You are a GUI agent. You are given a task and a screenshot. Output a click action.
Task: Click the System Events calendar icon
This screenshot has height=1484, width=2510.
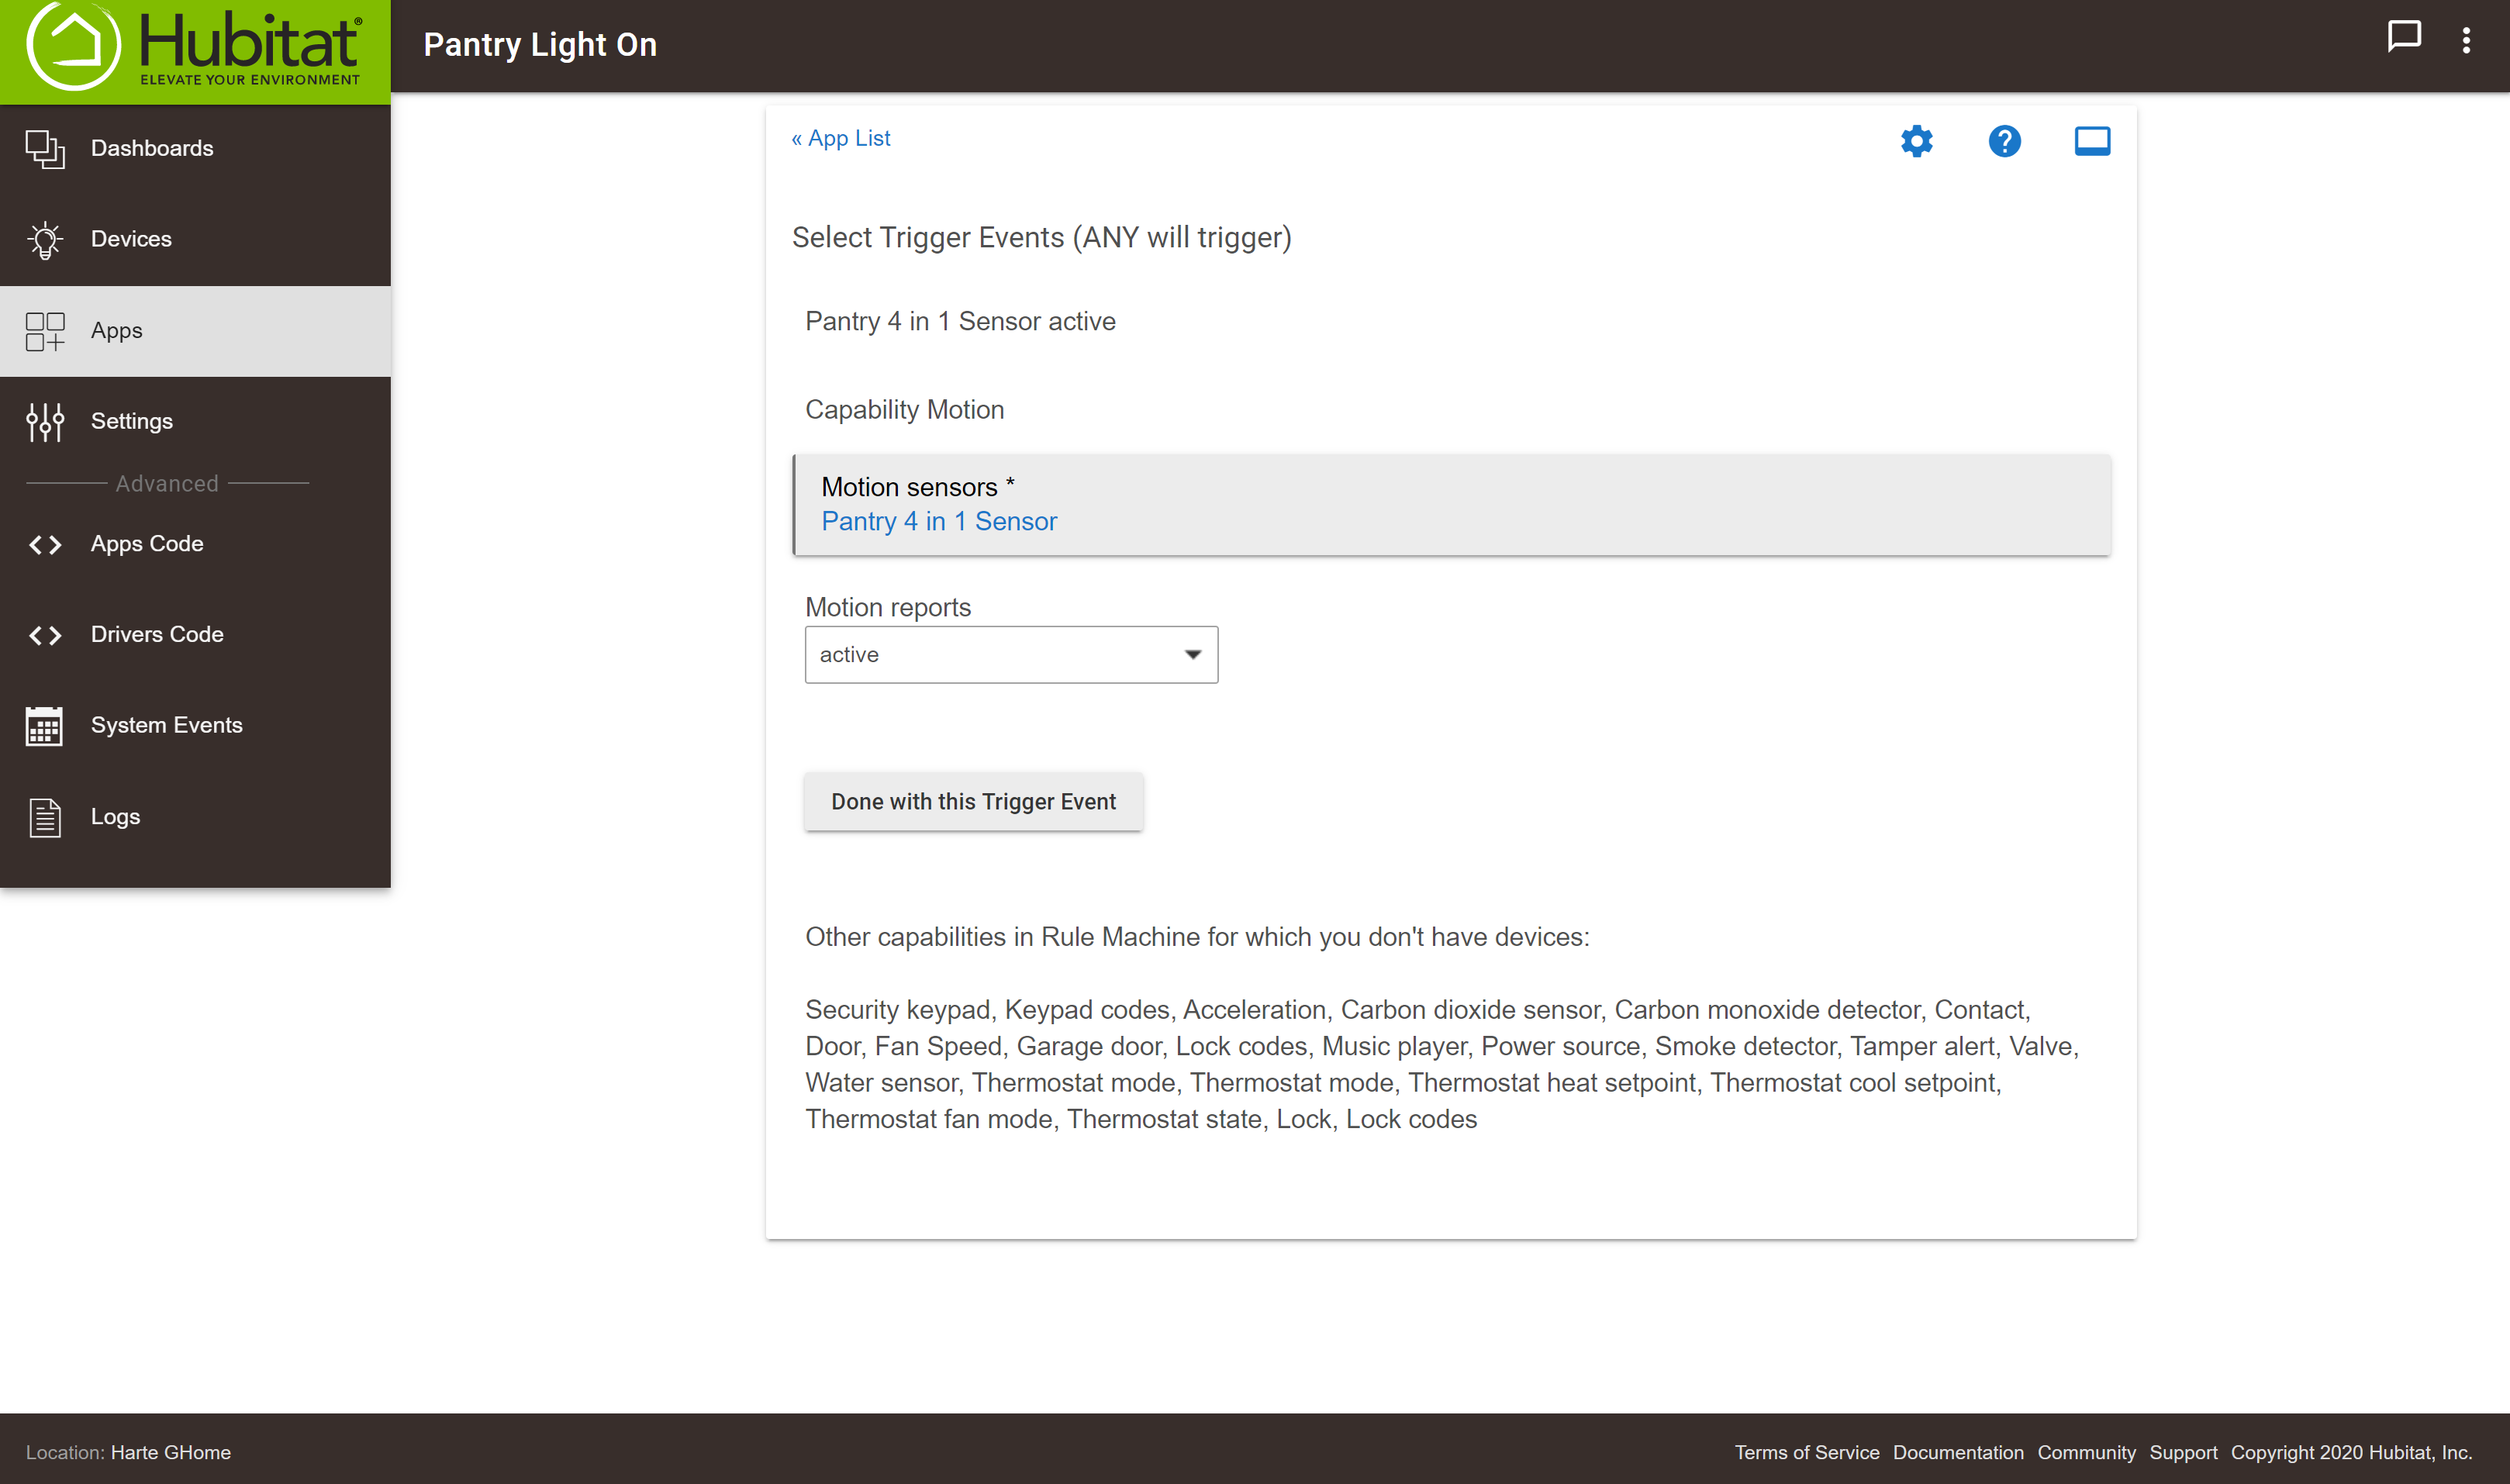[44, 726]
